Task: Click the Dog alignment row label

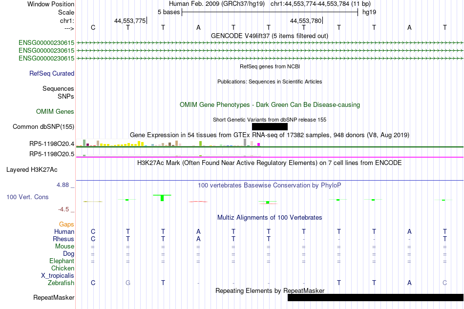Action: click(69, 254)
